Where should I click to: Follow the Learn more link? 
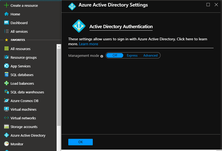click(x=89, y=44)
